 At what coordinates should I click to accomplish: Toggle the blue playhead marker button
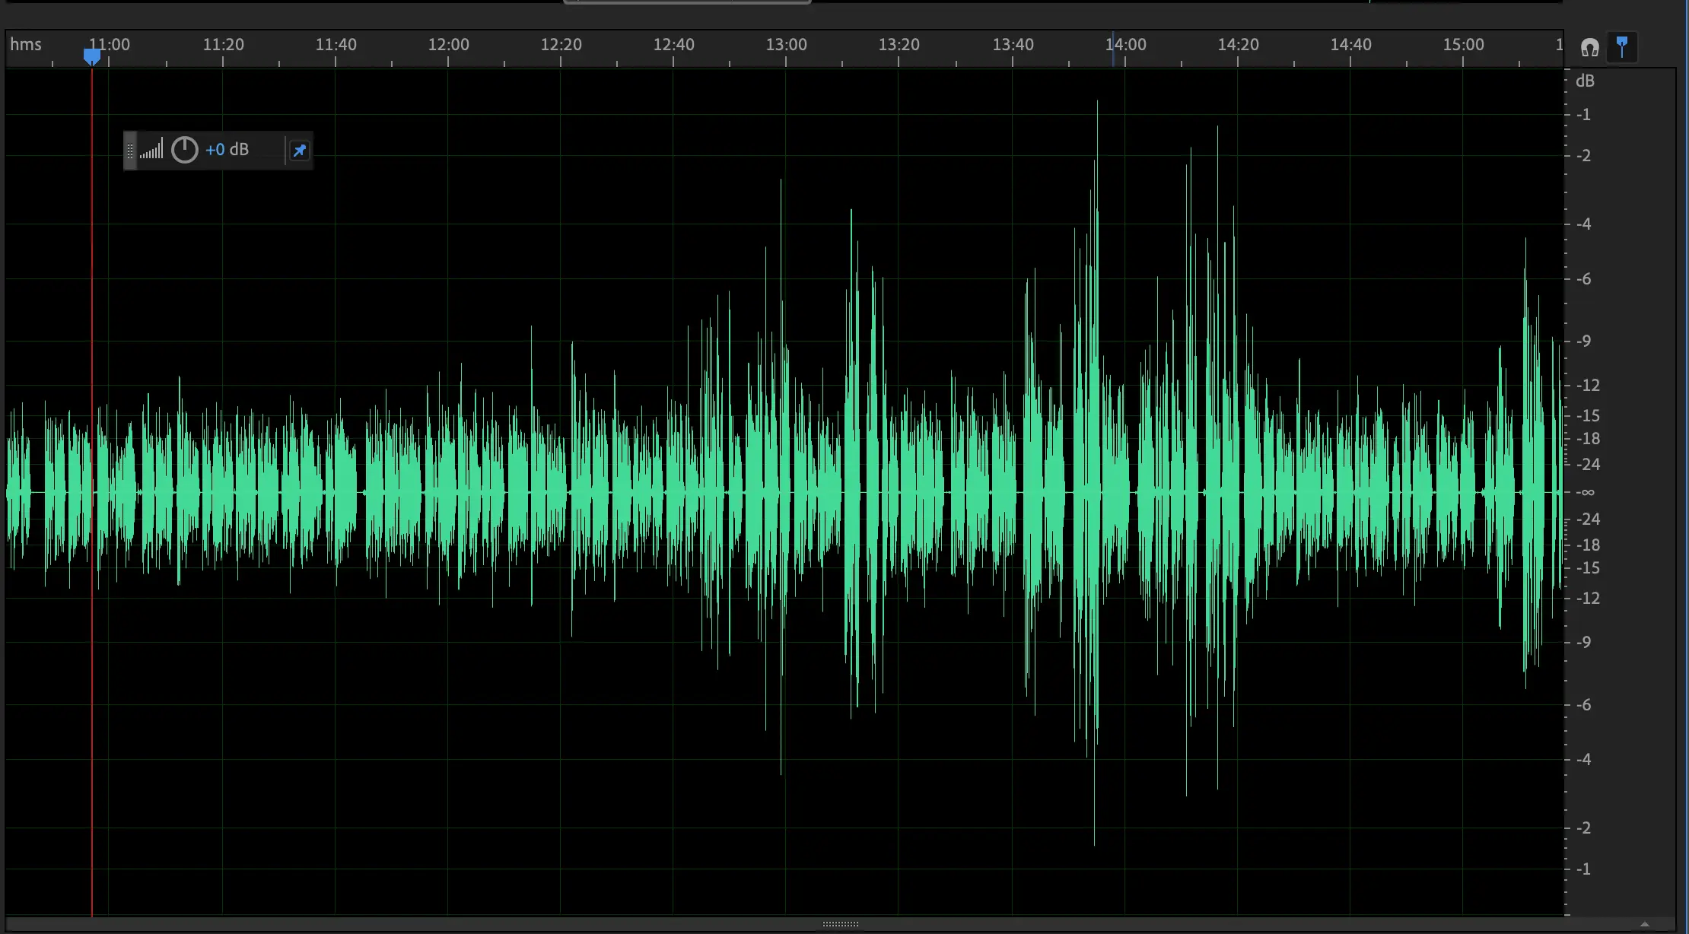tap(1622, 46)
